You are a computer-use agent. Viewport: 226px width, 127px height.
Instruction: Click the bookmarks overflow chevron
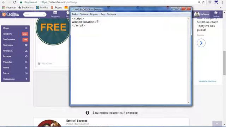coord(220,7)
